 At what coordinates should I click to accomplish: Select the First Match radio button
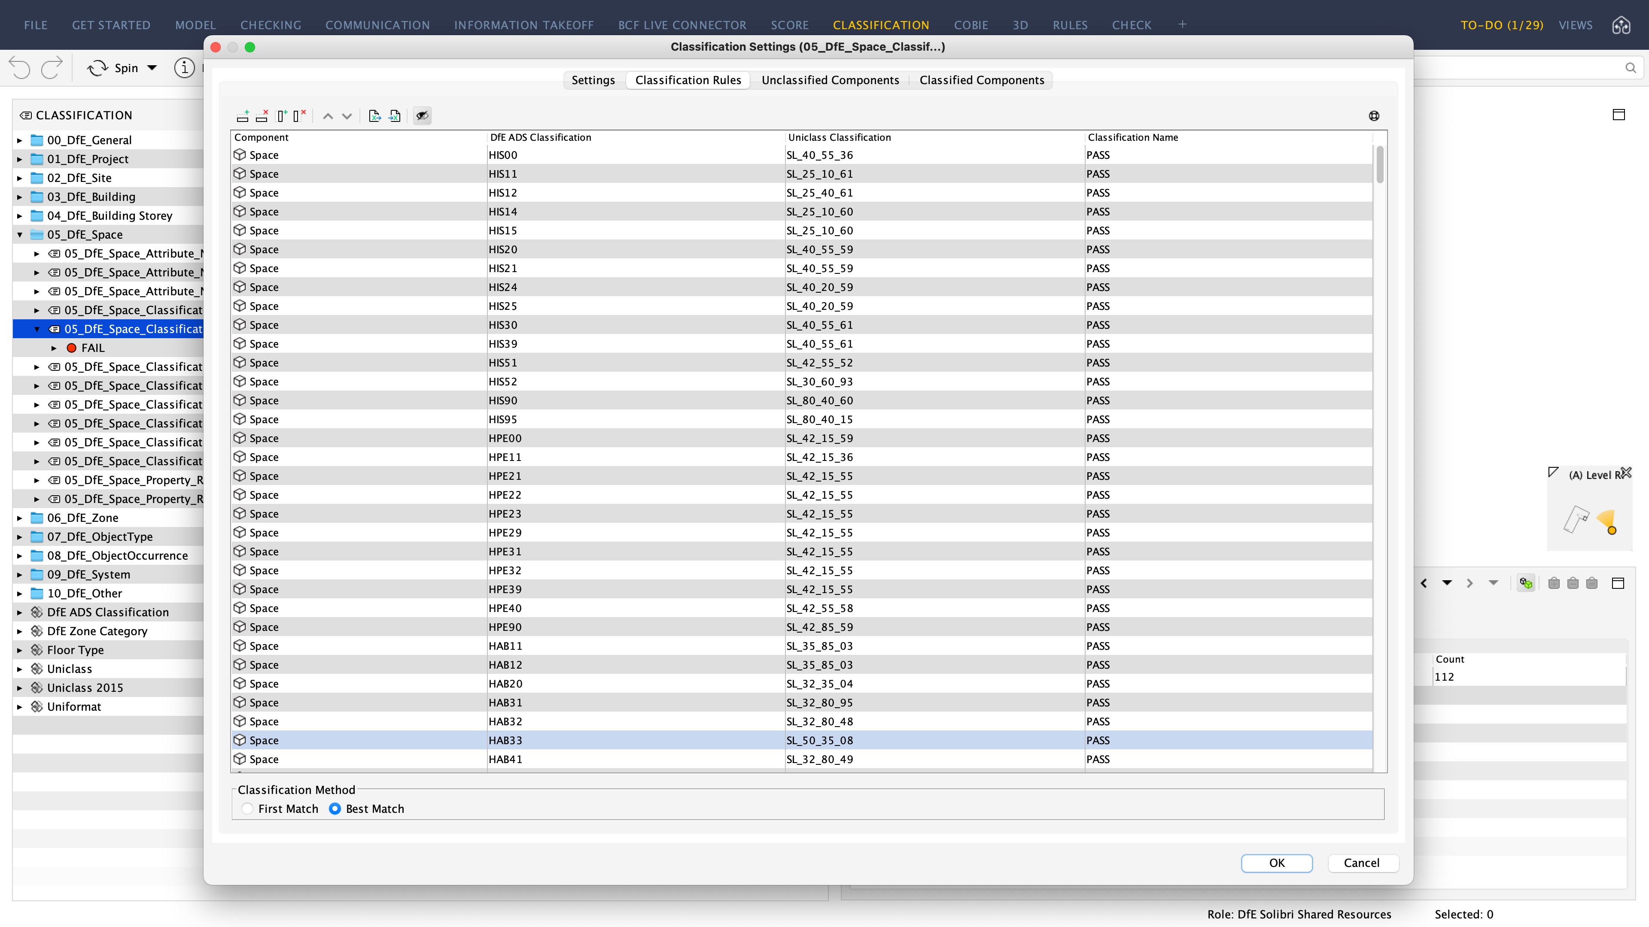247,809
